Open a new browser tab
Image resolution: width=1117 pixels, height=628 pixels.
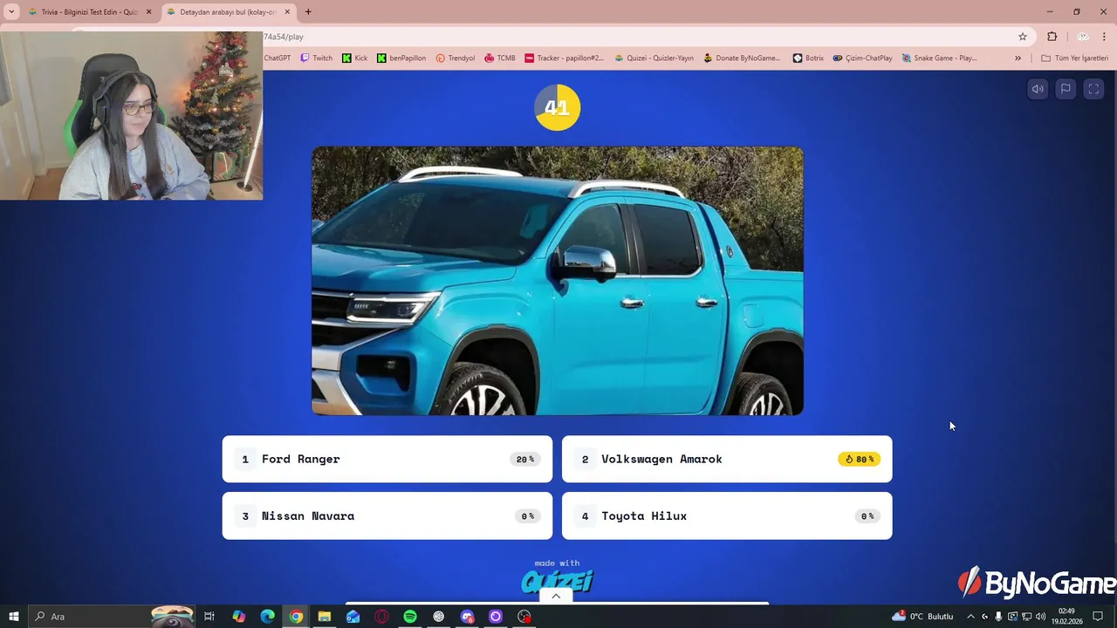308,12
